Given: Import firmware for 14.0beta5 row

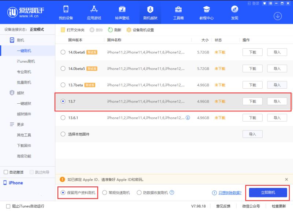Looking at the screenshot, I should (277, 69).
